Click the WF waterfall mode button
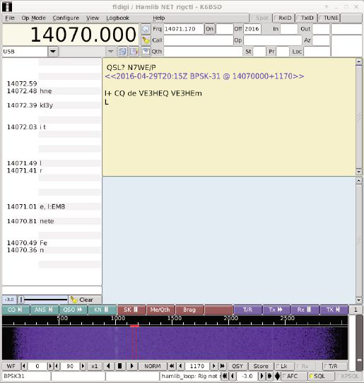 [11, 366]
